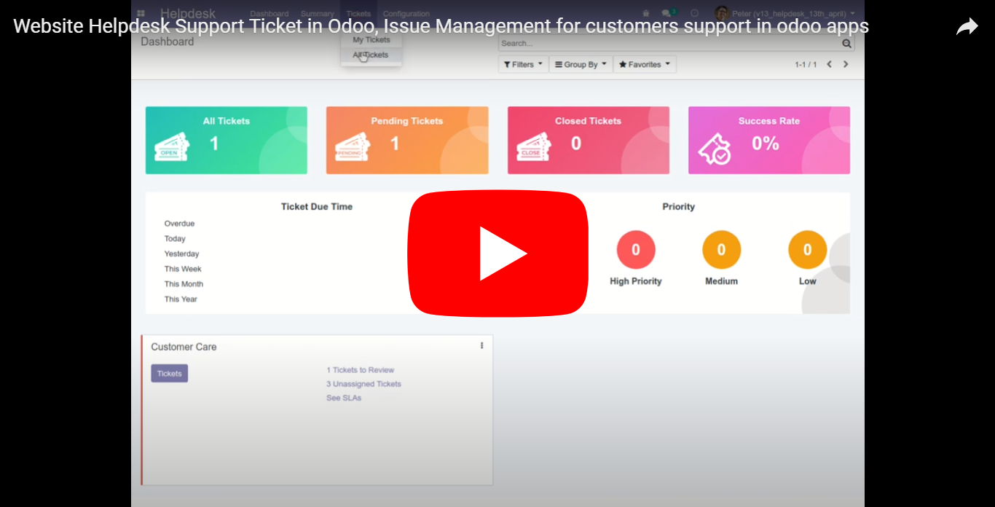
Task: Click the Low priority orange circle
Action: (x=807, y=250)
